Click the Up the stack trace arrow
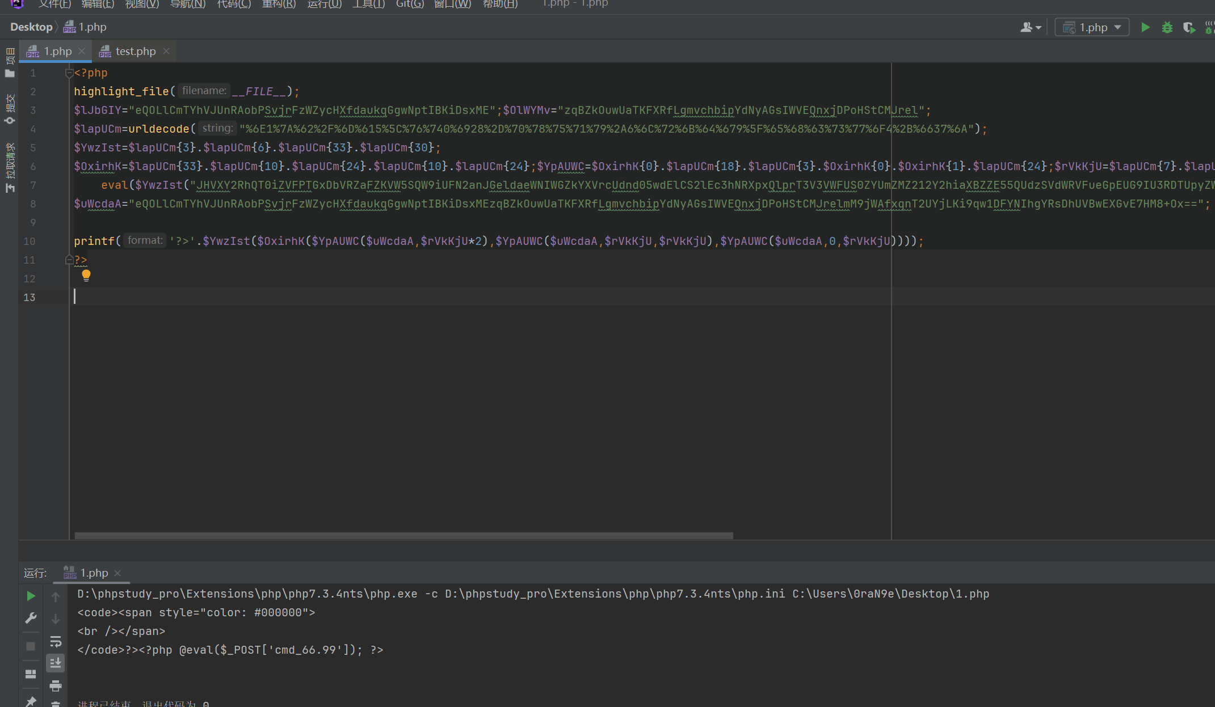The image size is (1215, 707). (x=56, y=596)
